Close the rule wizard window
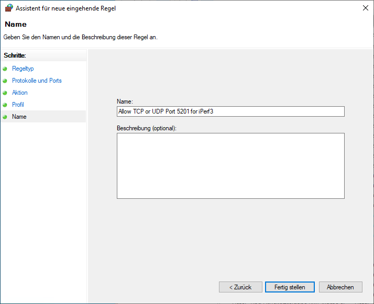 tap(365, 8)
